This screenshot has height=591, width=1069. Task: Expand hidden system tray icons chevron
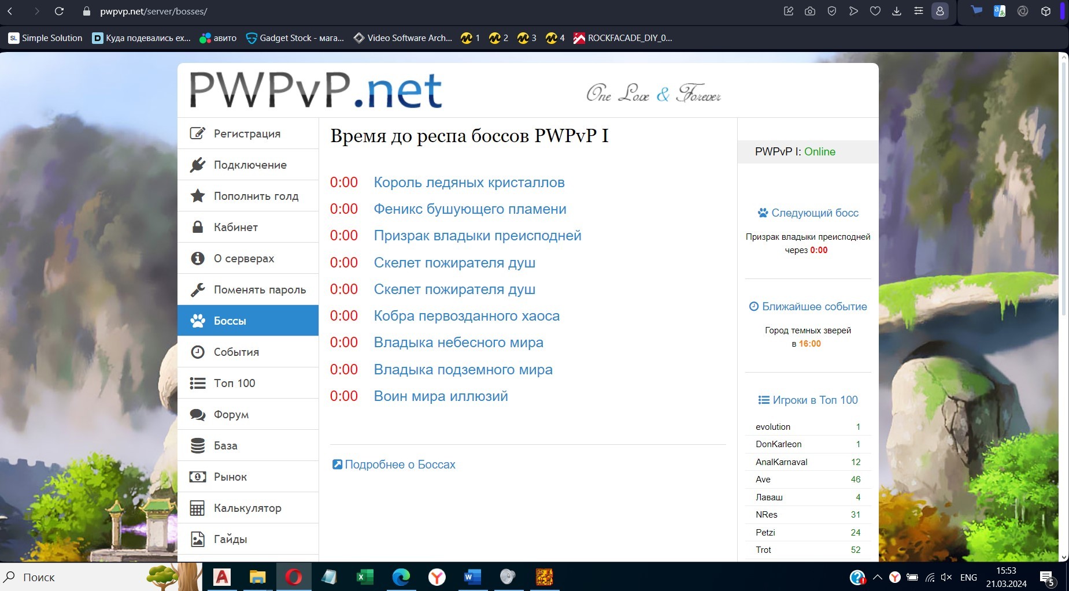(x=877, y=577)
